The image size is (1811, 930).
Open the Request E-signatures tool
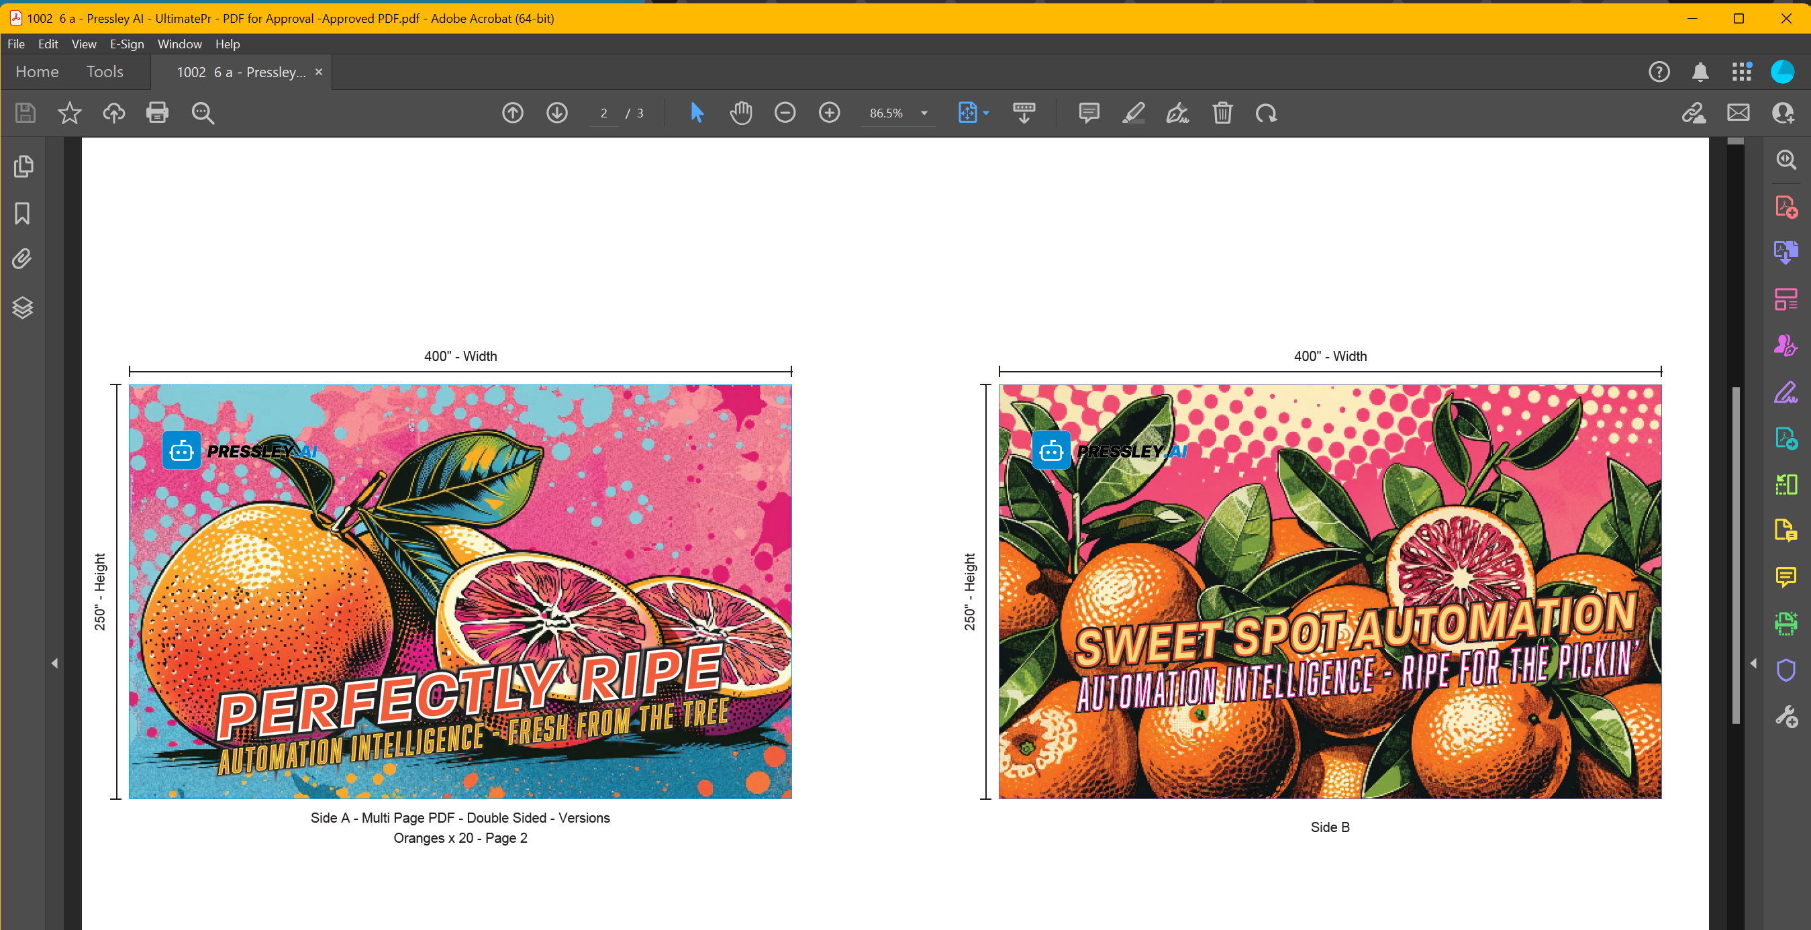1785,345
